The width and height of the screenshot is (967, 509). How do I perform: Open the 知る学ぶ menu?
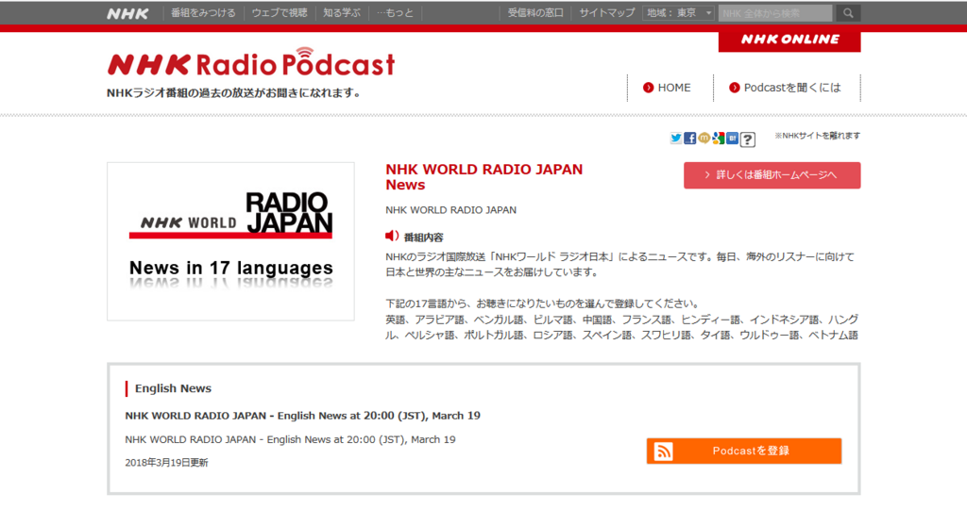coord(342,13)
